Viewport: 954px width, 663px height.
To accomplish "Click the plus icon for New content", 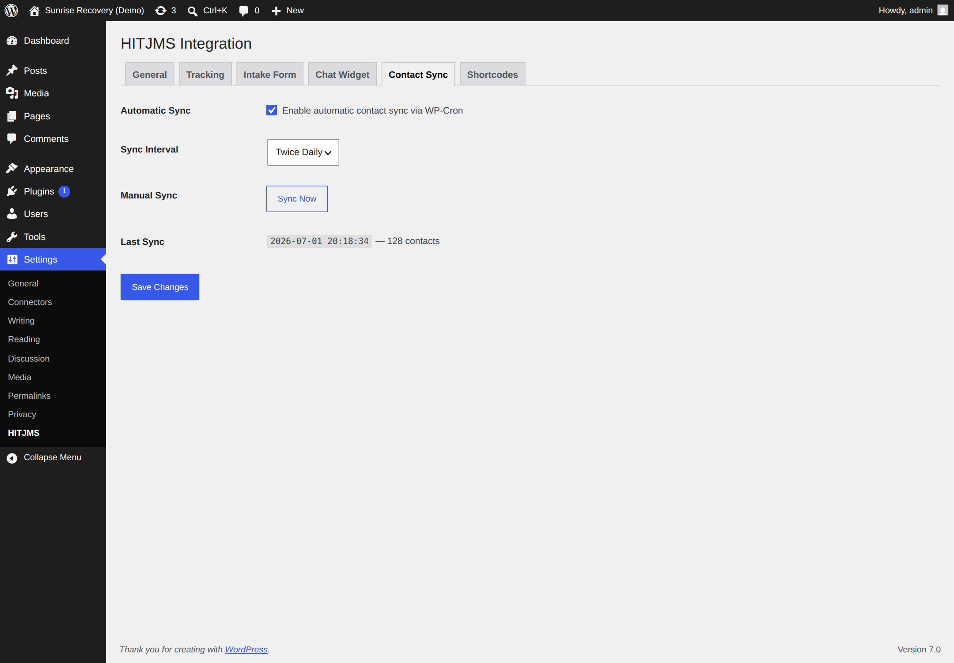I will pos(276,11).
